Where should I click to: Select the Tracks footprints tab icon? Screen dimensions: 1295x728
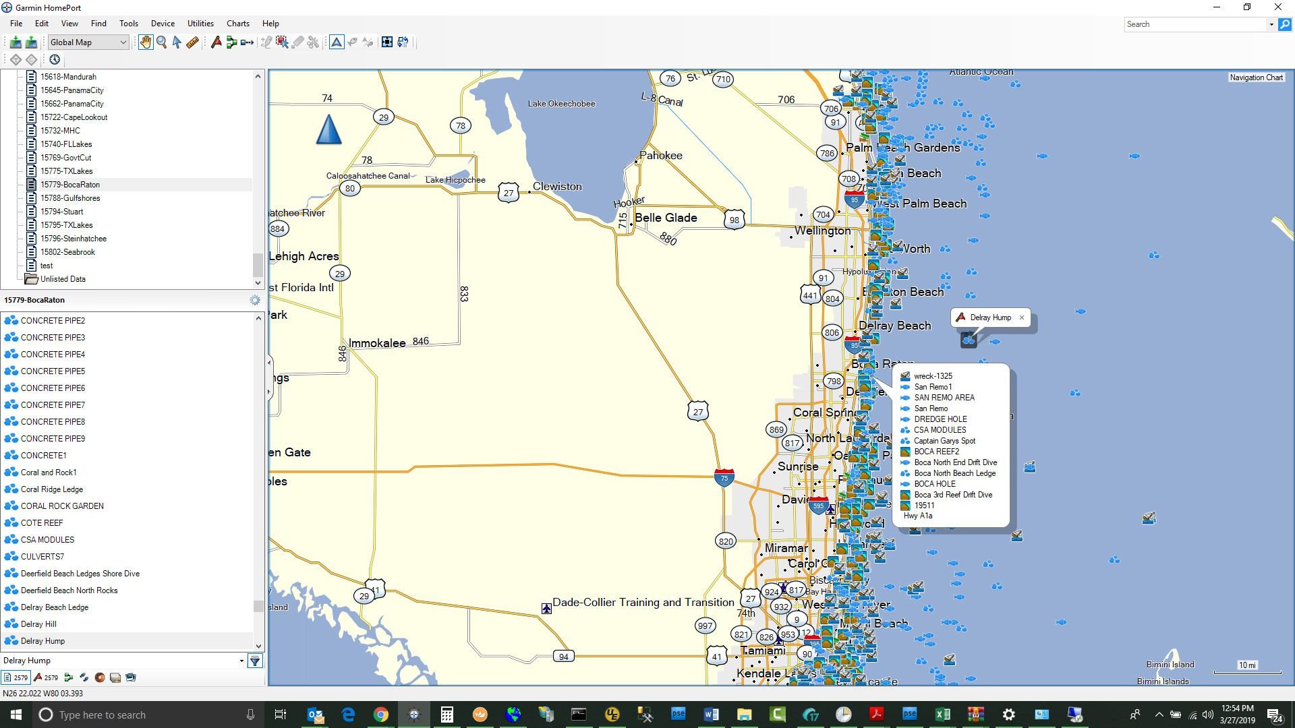coord(84,677)
